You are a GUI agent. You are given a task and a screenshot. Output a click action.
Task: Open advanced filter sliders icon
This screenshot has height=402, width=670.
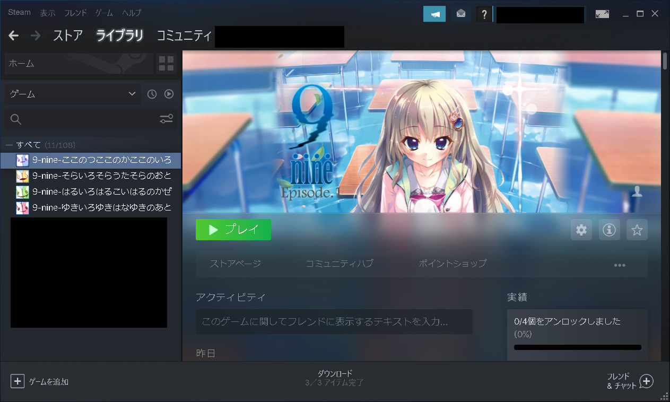(x=167, y=119)
